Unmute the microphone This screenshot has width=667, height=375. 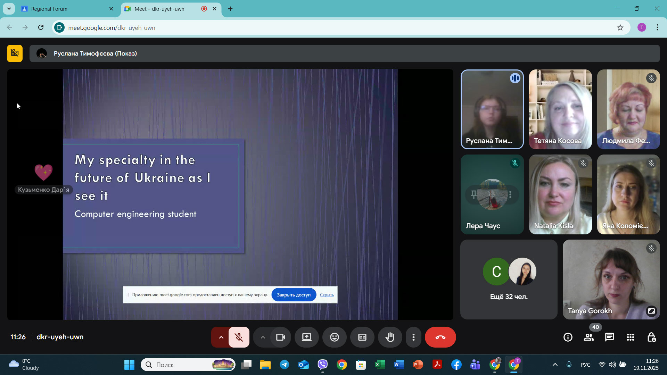[239, 337]
